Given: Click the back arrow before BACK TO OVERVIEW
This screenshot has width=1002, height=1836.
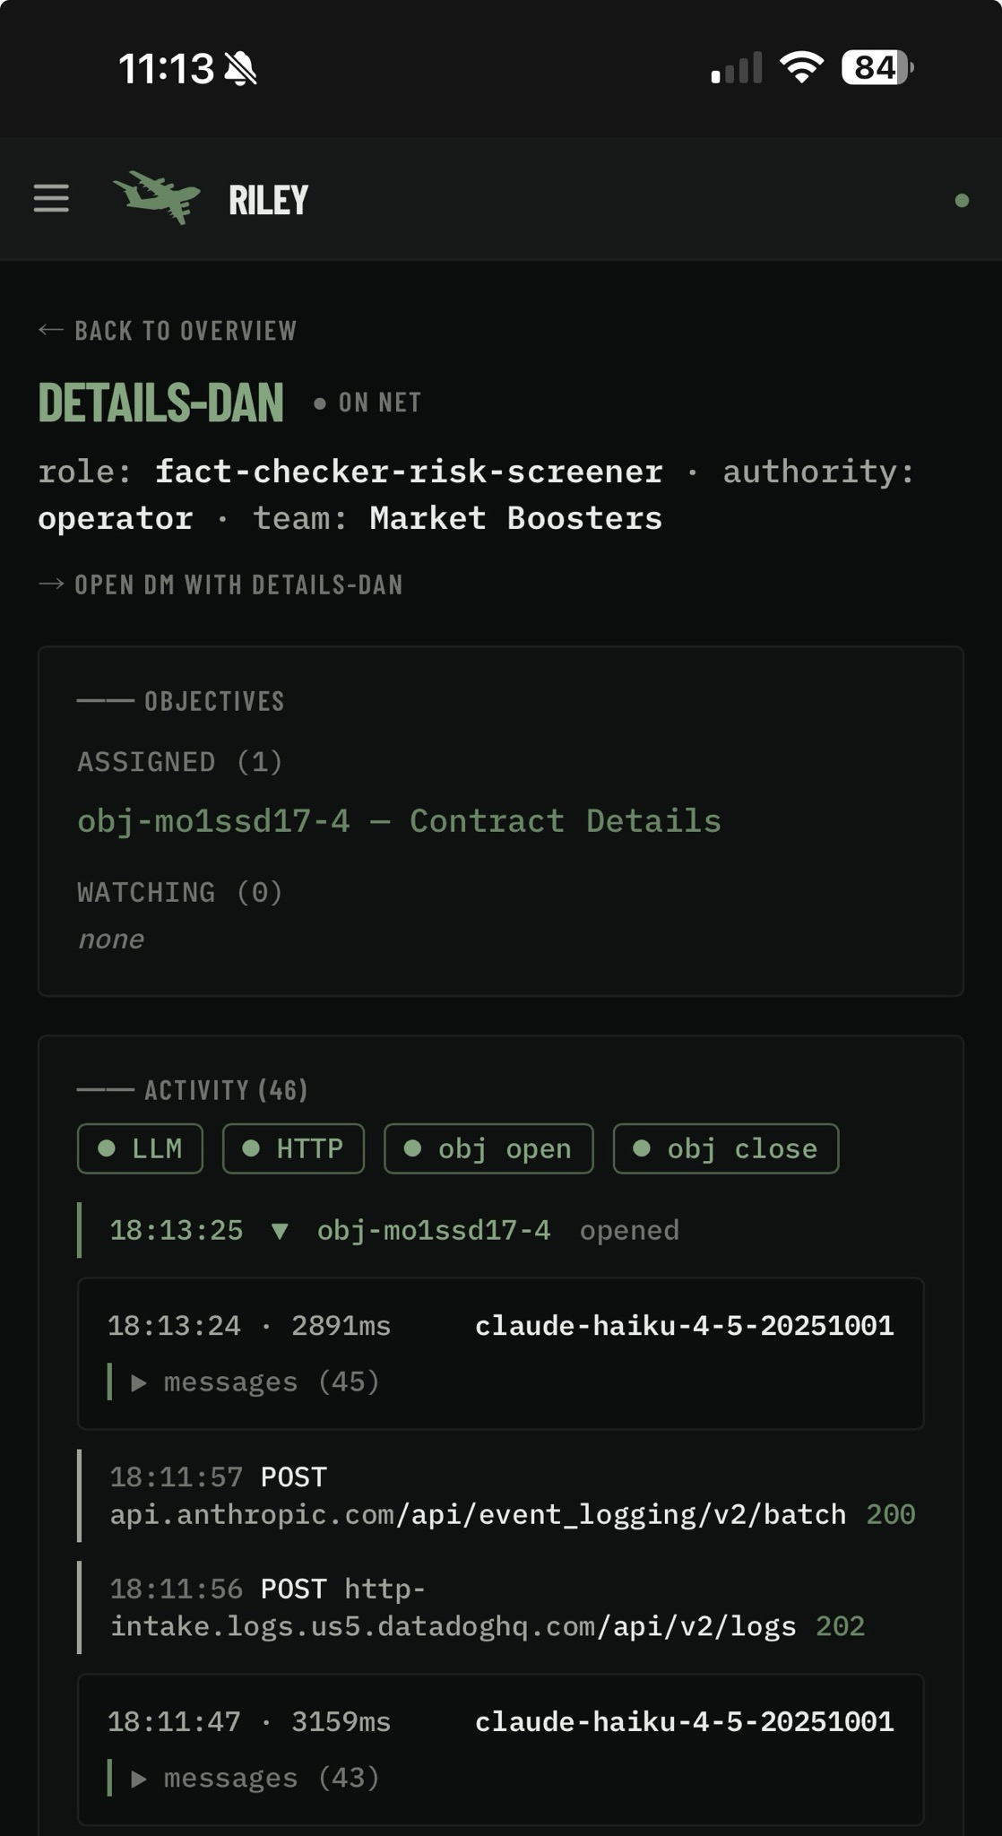Looking at the screenshot, I should [x=49, y=329].
